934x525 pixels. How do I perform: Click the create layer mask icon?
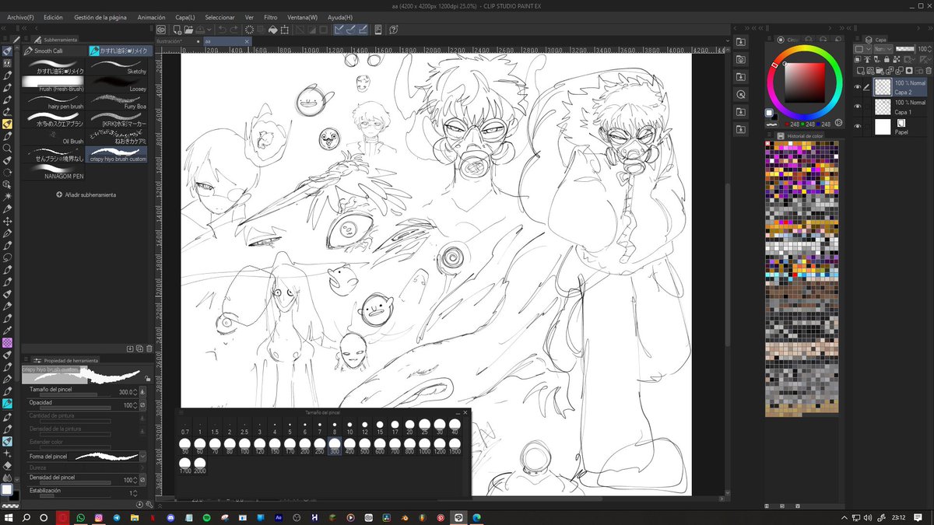(909, 71)
